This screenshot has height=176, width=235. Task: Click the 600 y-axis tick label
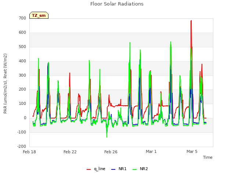pyautogui.click(x=22, y=33)
